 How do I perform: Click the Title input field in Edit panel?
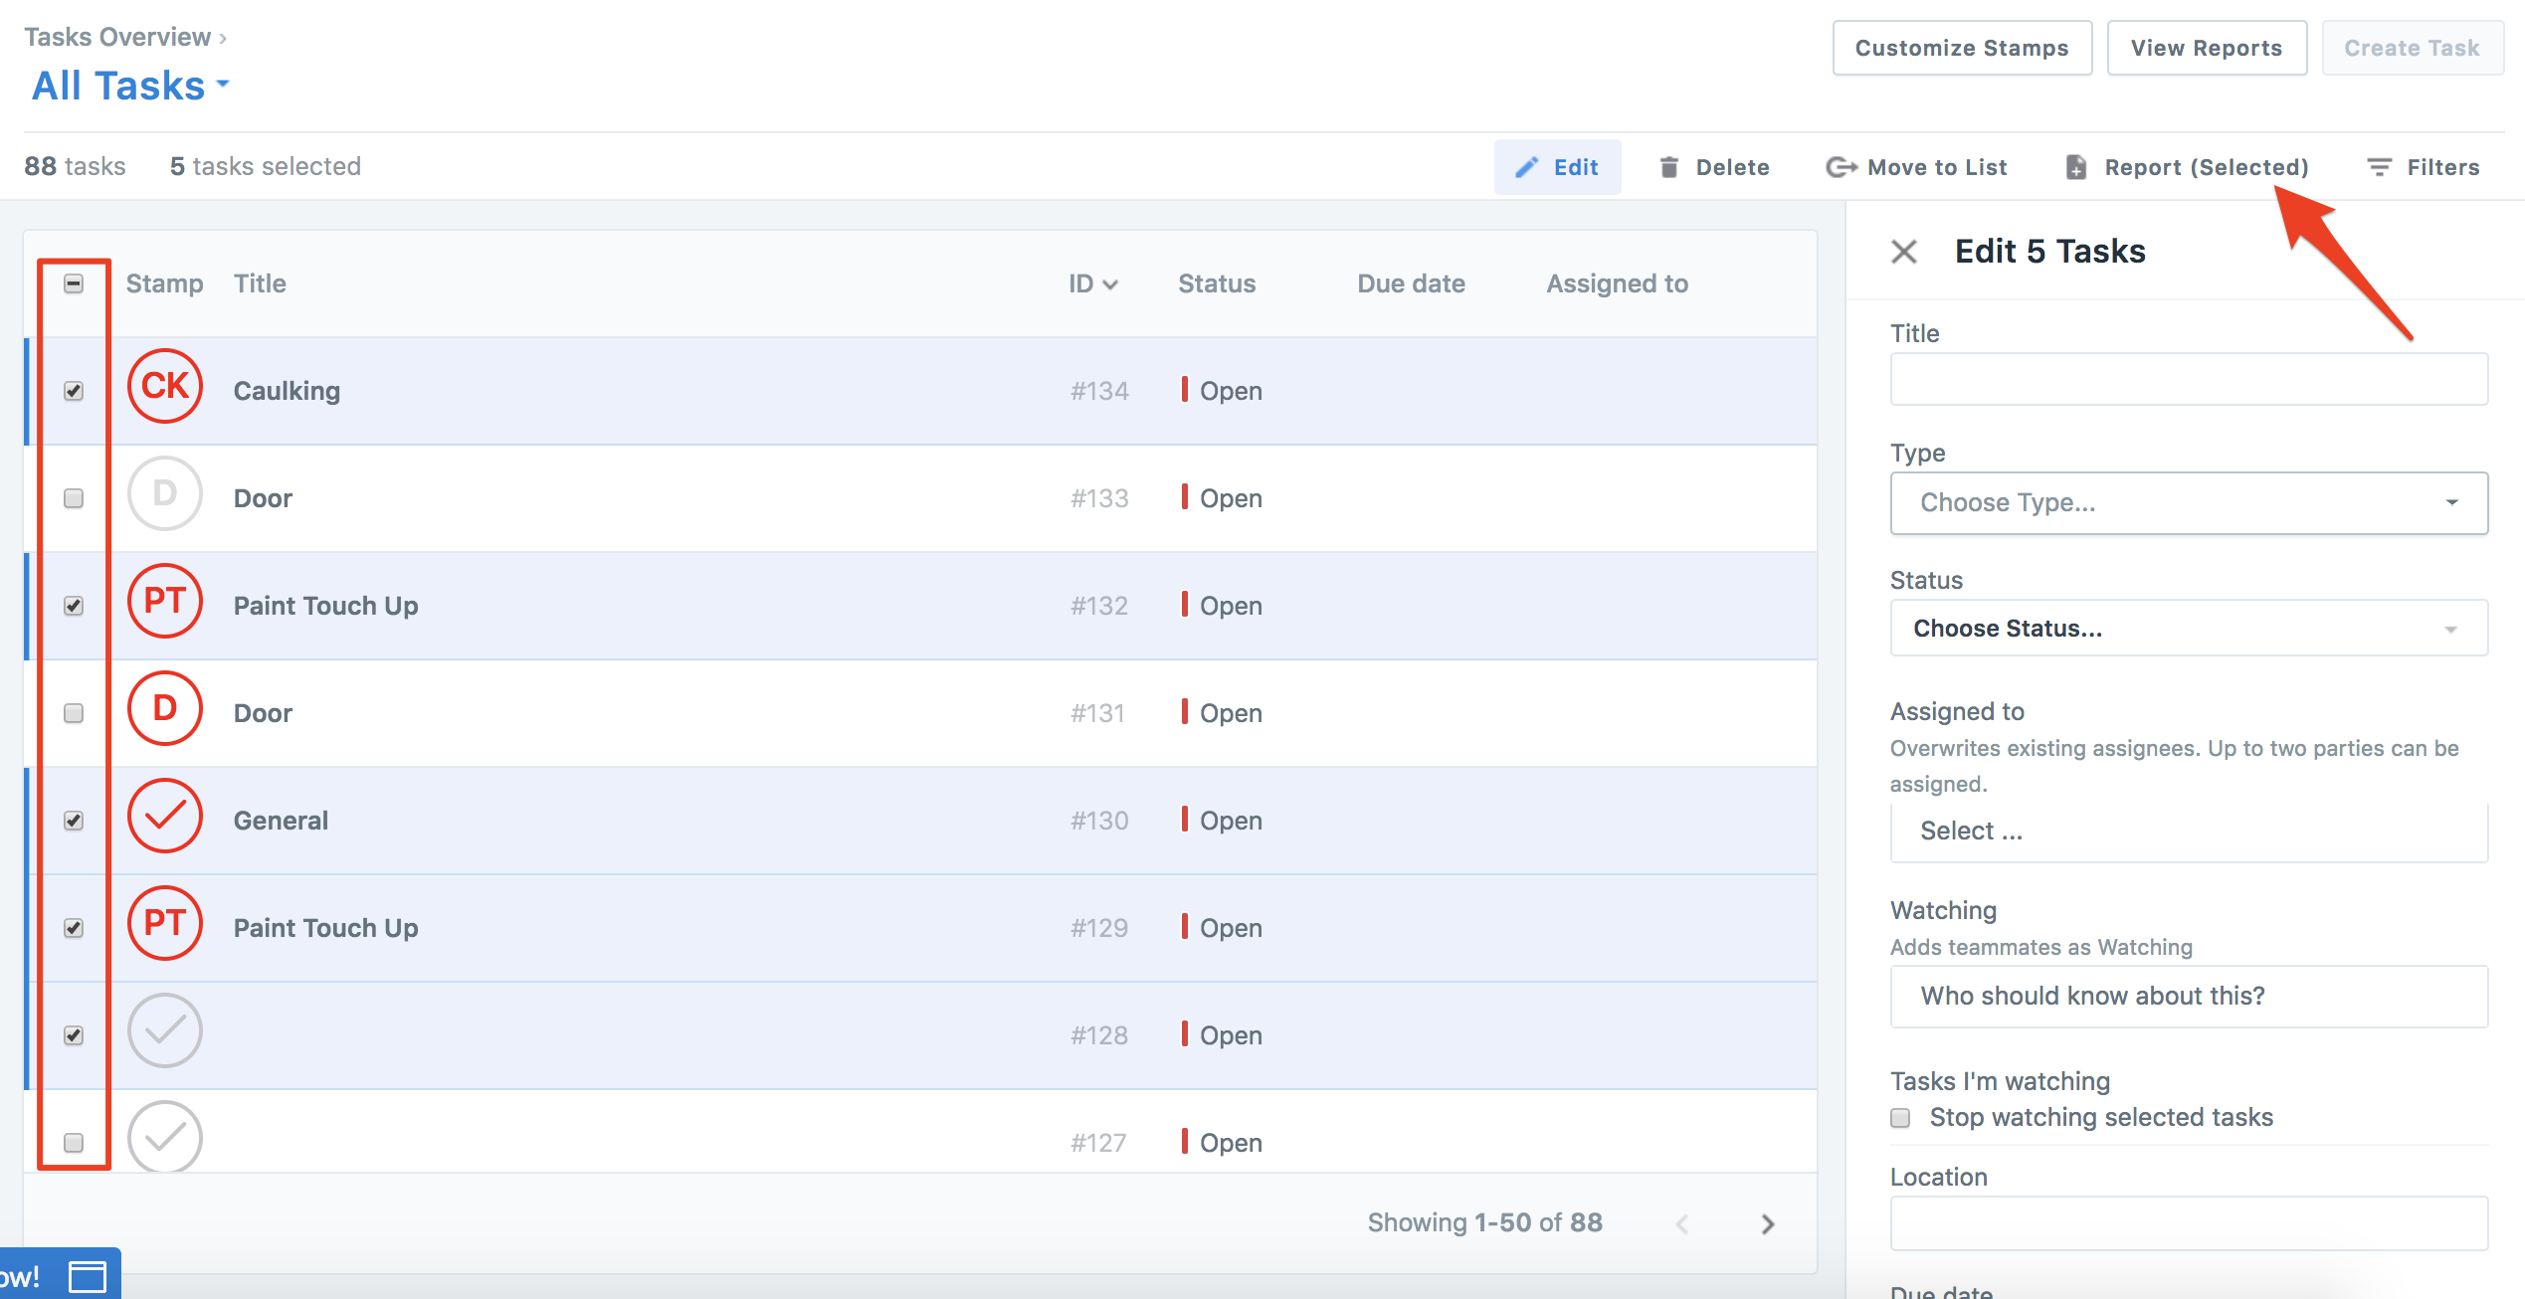(2187, 379)
